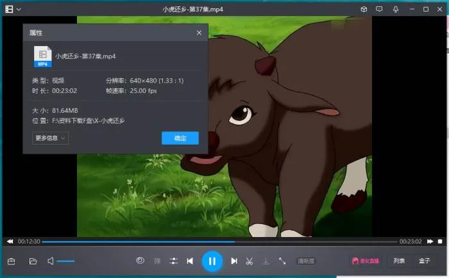Viewport: 449px width, 278px height.
Task: Maximize the player window
Action: tap(426, 9)
